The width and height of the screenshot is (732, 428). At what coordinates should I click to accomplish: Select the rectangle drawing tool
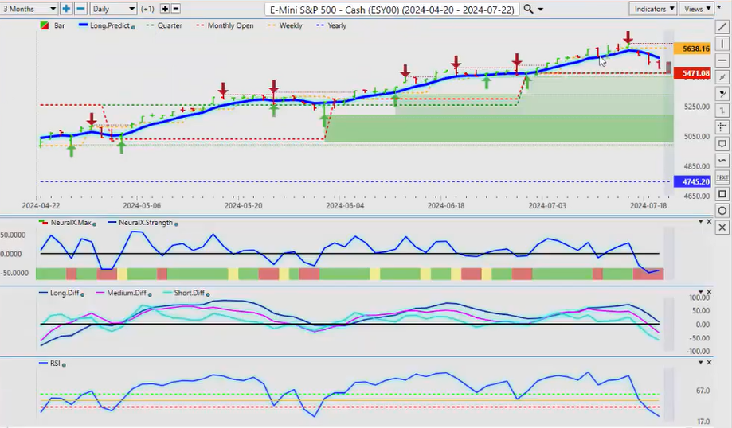point(722,194)
